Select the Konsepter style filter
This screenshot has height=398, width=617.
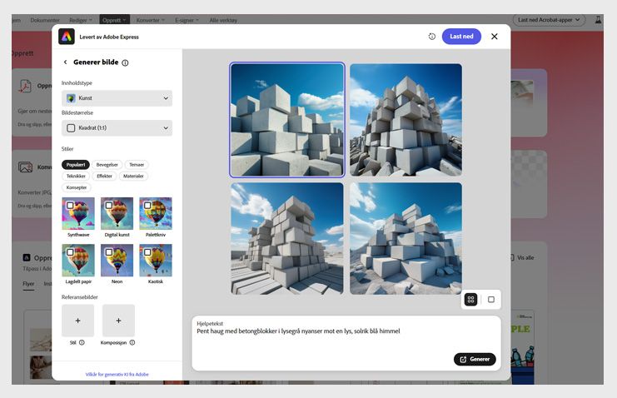coord(77,187)
